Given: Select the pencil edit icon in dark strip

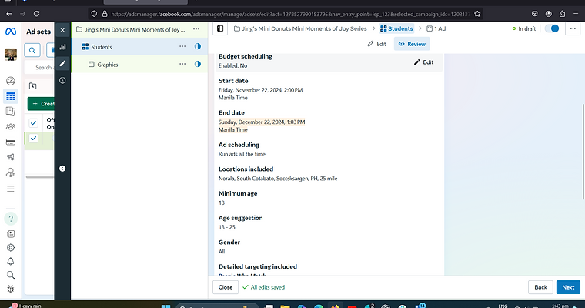Looking at the screenshot, I should (x=62, y=63).
